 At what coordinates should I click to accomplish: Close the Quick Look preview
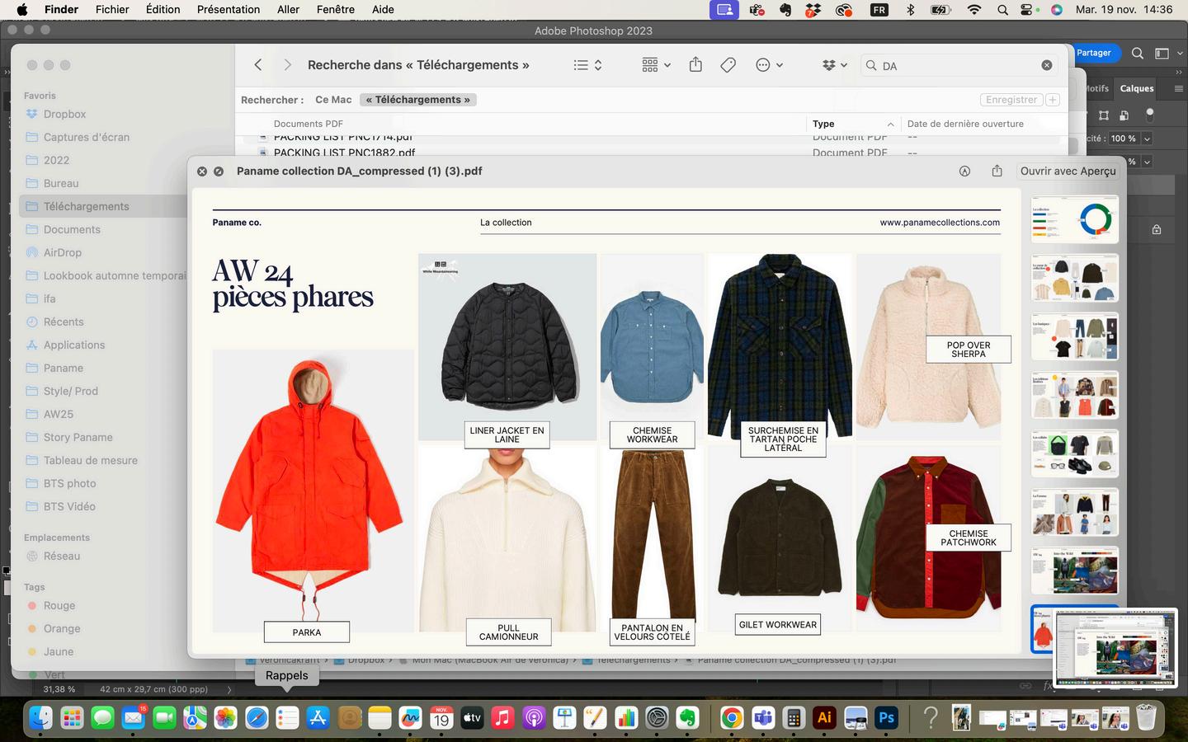pos(202,171)
